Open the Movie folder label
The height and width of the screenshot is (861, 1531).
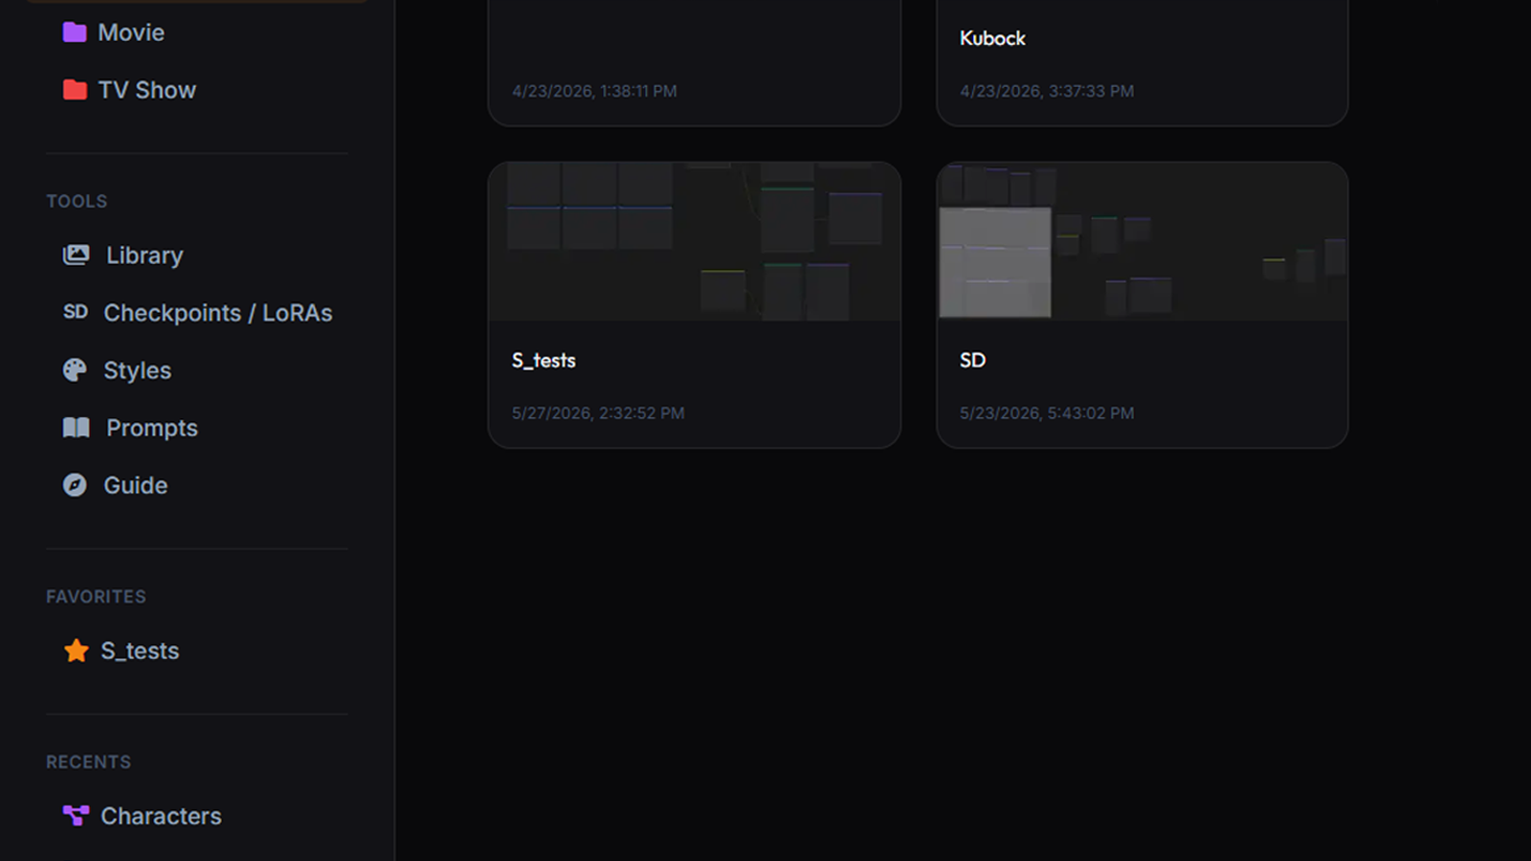pyautogui.click(x=131, y=33)
